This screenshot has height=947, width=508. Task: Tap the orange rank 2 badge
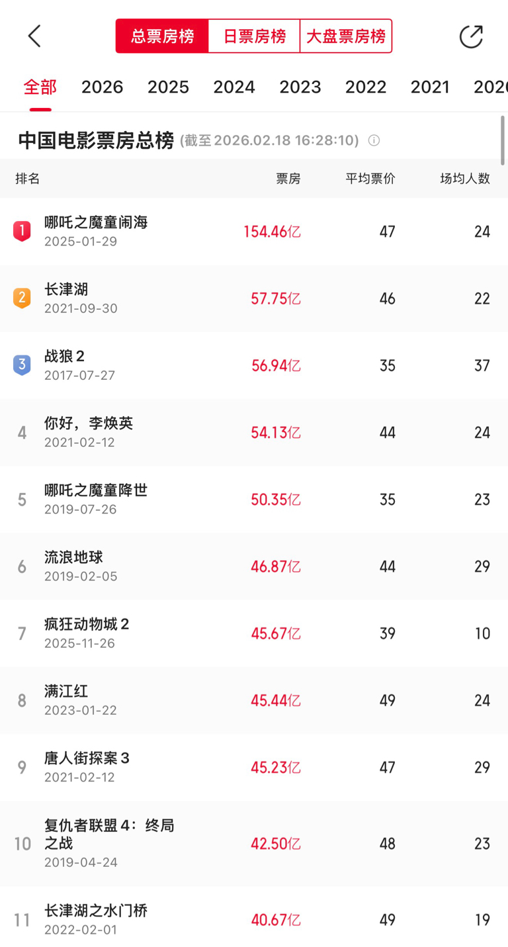click(x=22, y=298)
